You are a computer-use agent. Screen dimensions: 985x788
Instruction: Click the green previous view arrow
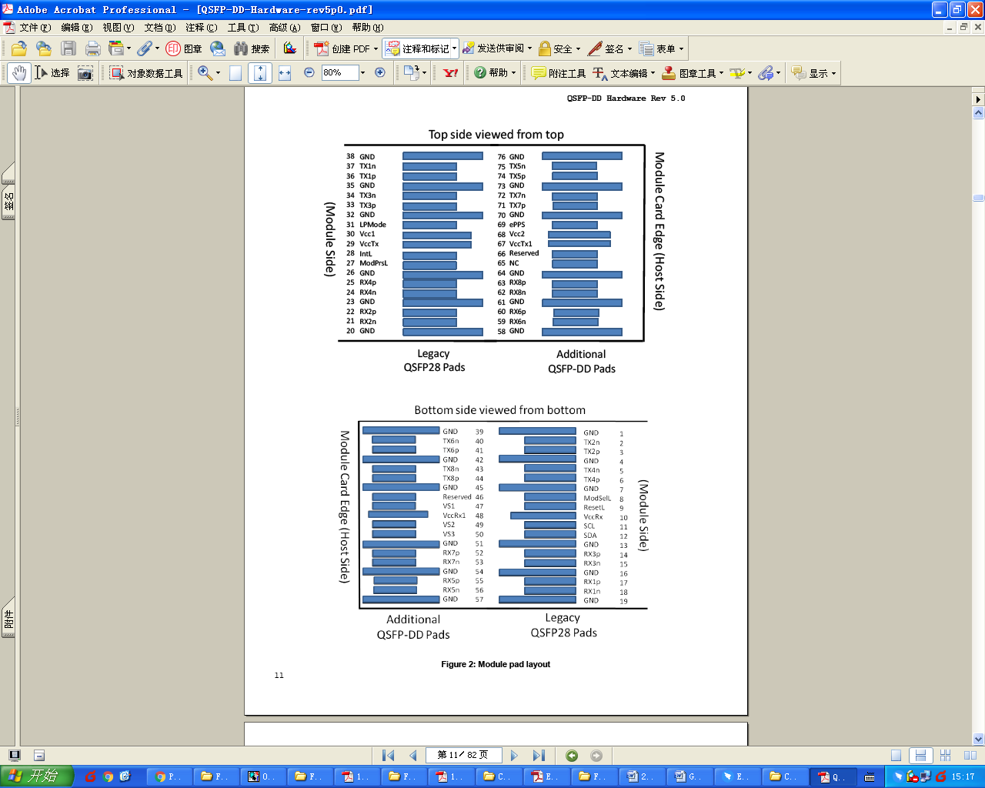point(572,756)
